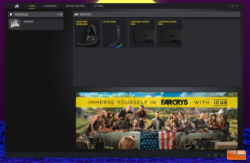Switch to the Home tab
The height and width of the screenshot is (163, 250).
(x=31, y=6)
